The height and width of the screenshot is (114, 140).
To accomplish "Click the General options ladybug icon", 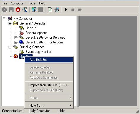I will click(22, 33).
